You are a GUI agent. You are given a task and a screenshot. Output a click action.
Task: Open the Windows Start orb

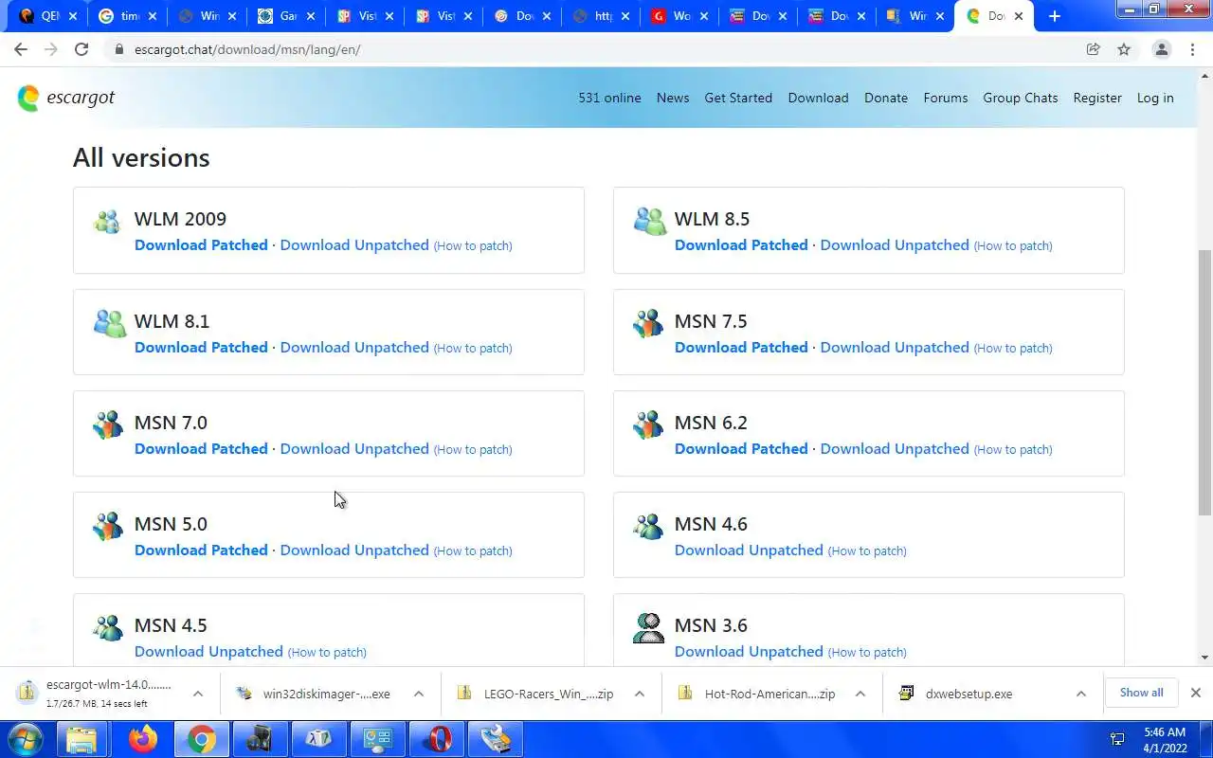pos(26,739)
